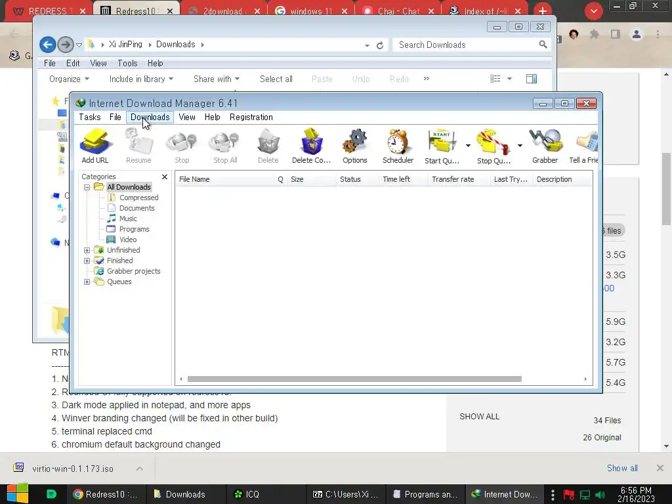Screen dimensions: 672x504
Task: Open virtio-win-0.1.173.iso download options arrow
Action: (140, 469)
